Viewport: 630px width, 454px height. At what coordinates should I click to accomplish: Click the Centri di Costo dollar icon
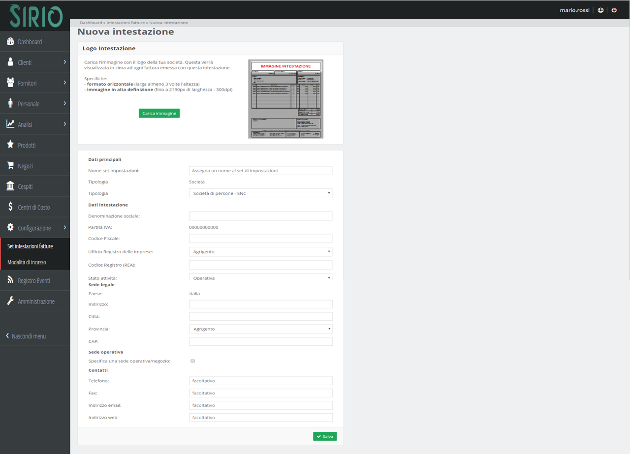pyautogui.click(x=10, y=207)
